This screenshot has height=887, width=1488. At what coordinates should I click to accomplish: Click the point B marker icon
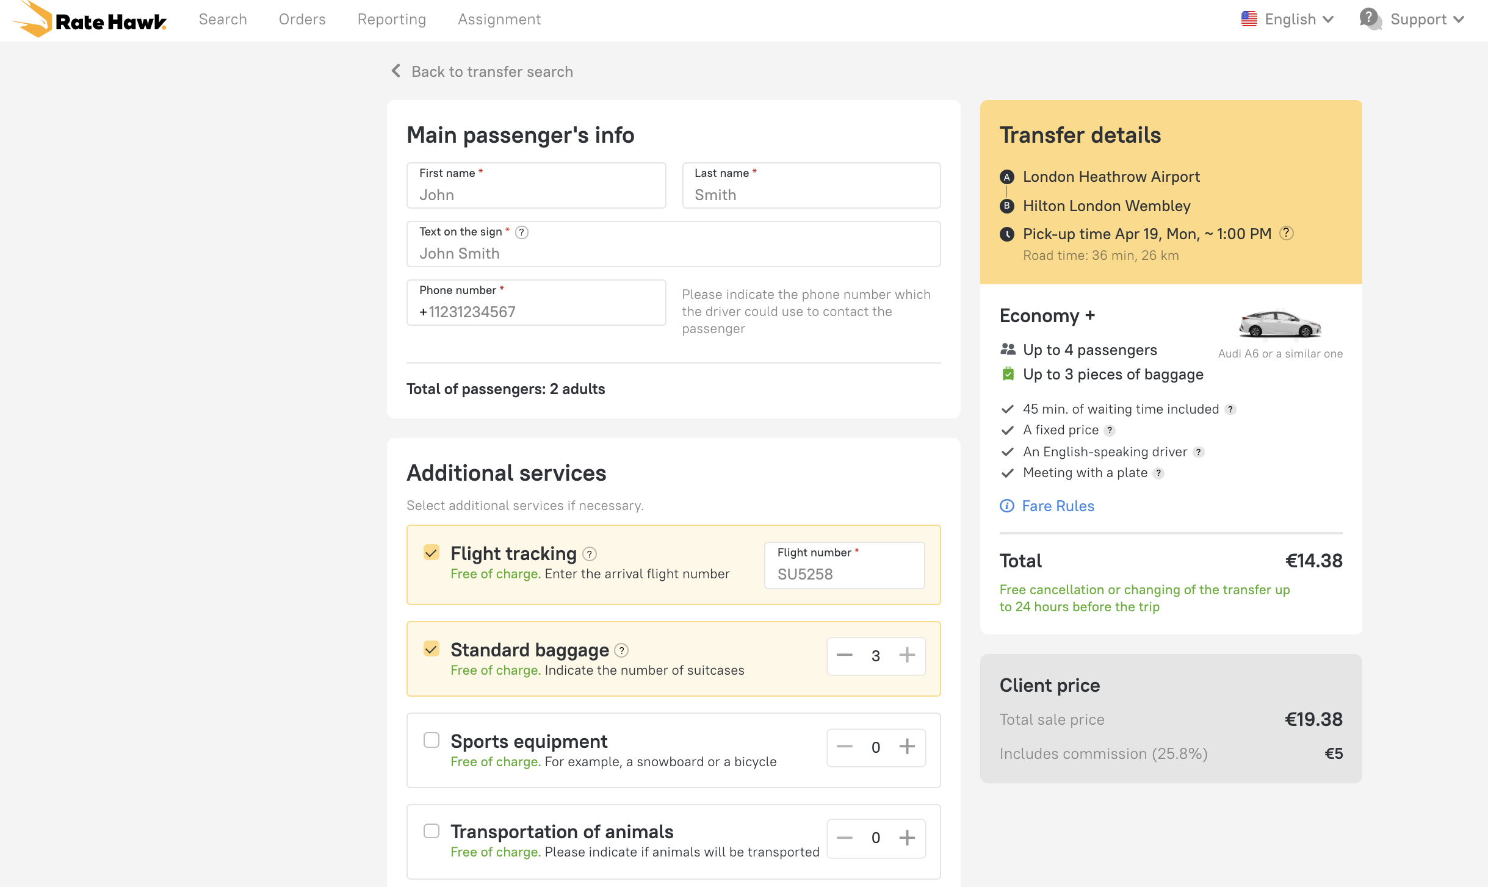(x=1007, y=206)
